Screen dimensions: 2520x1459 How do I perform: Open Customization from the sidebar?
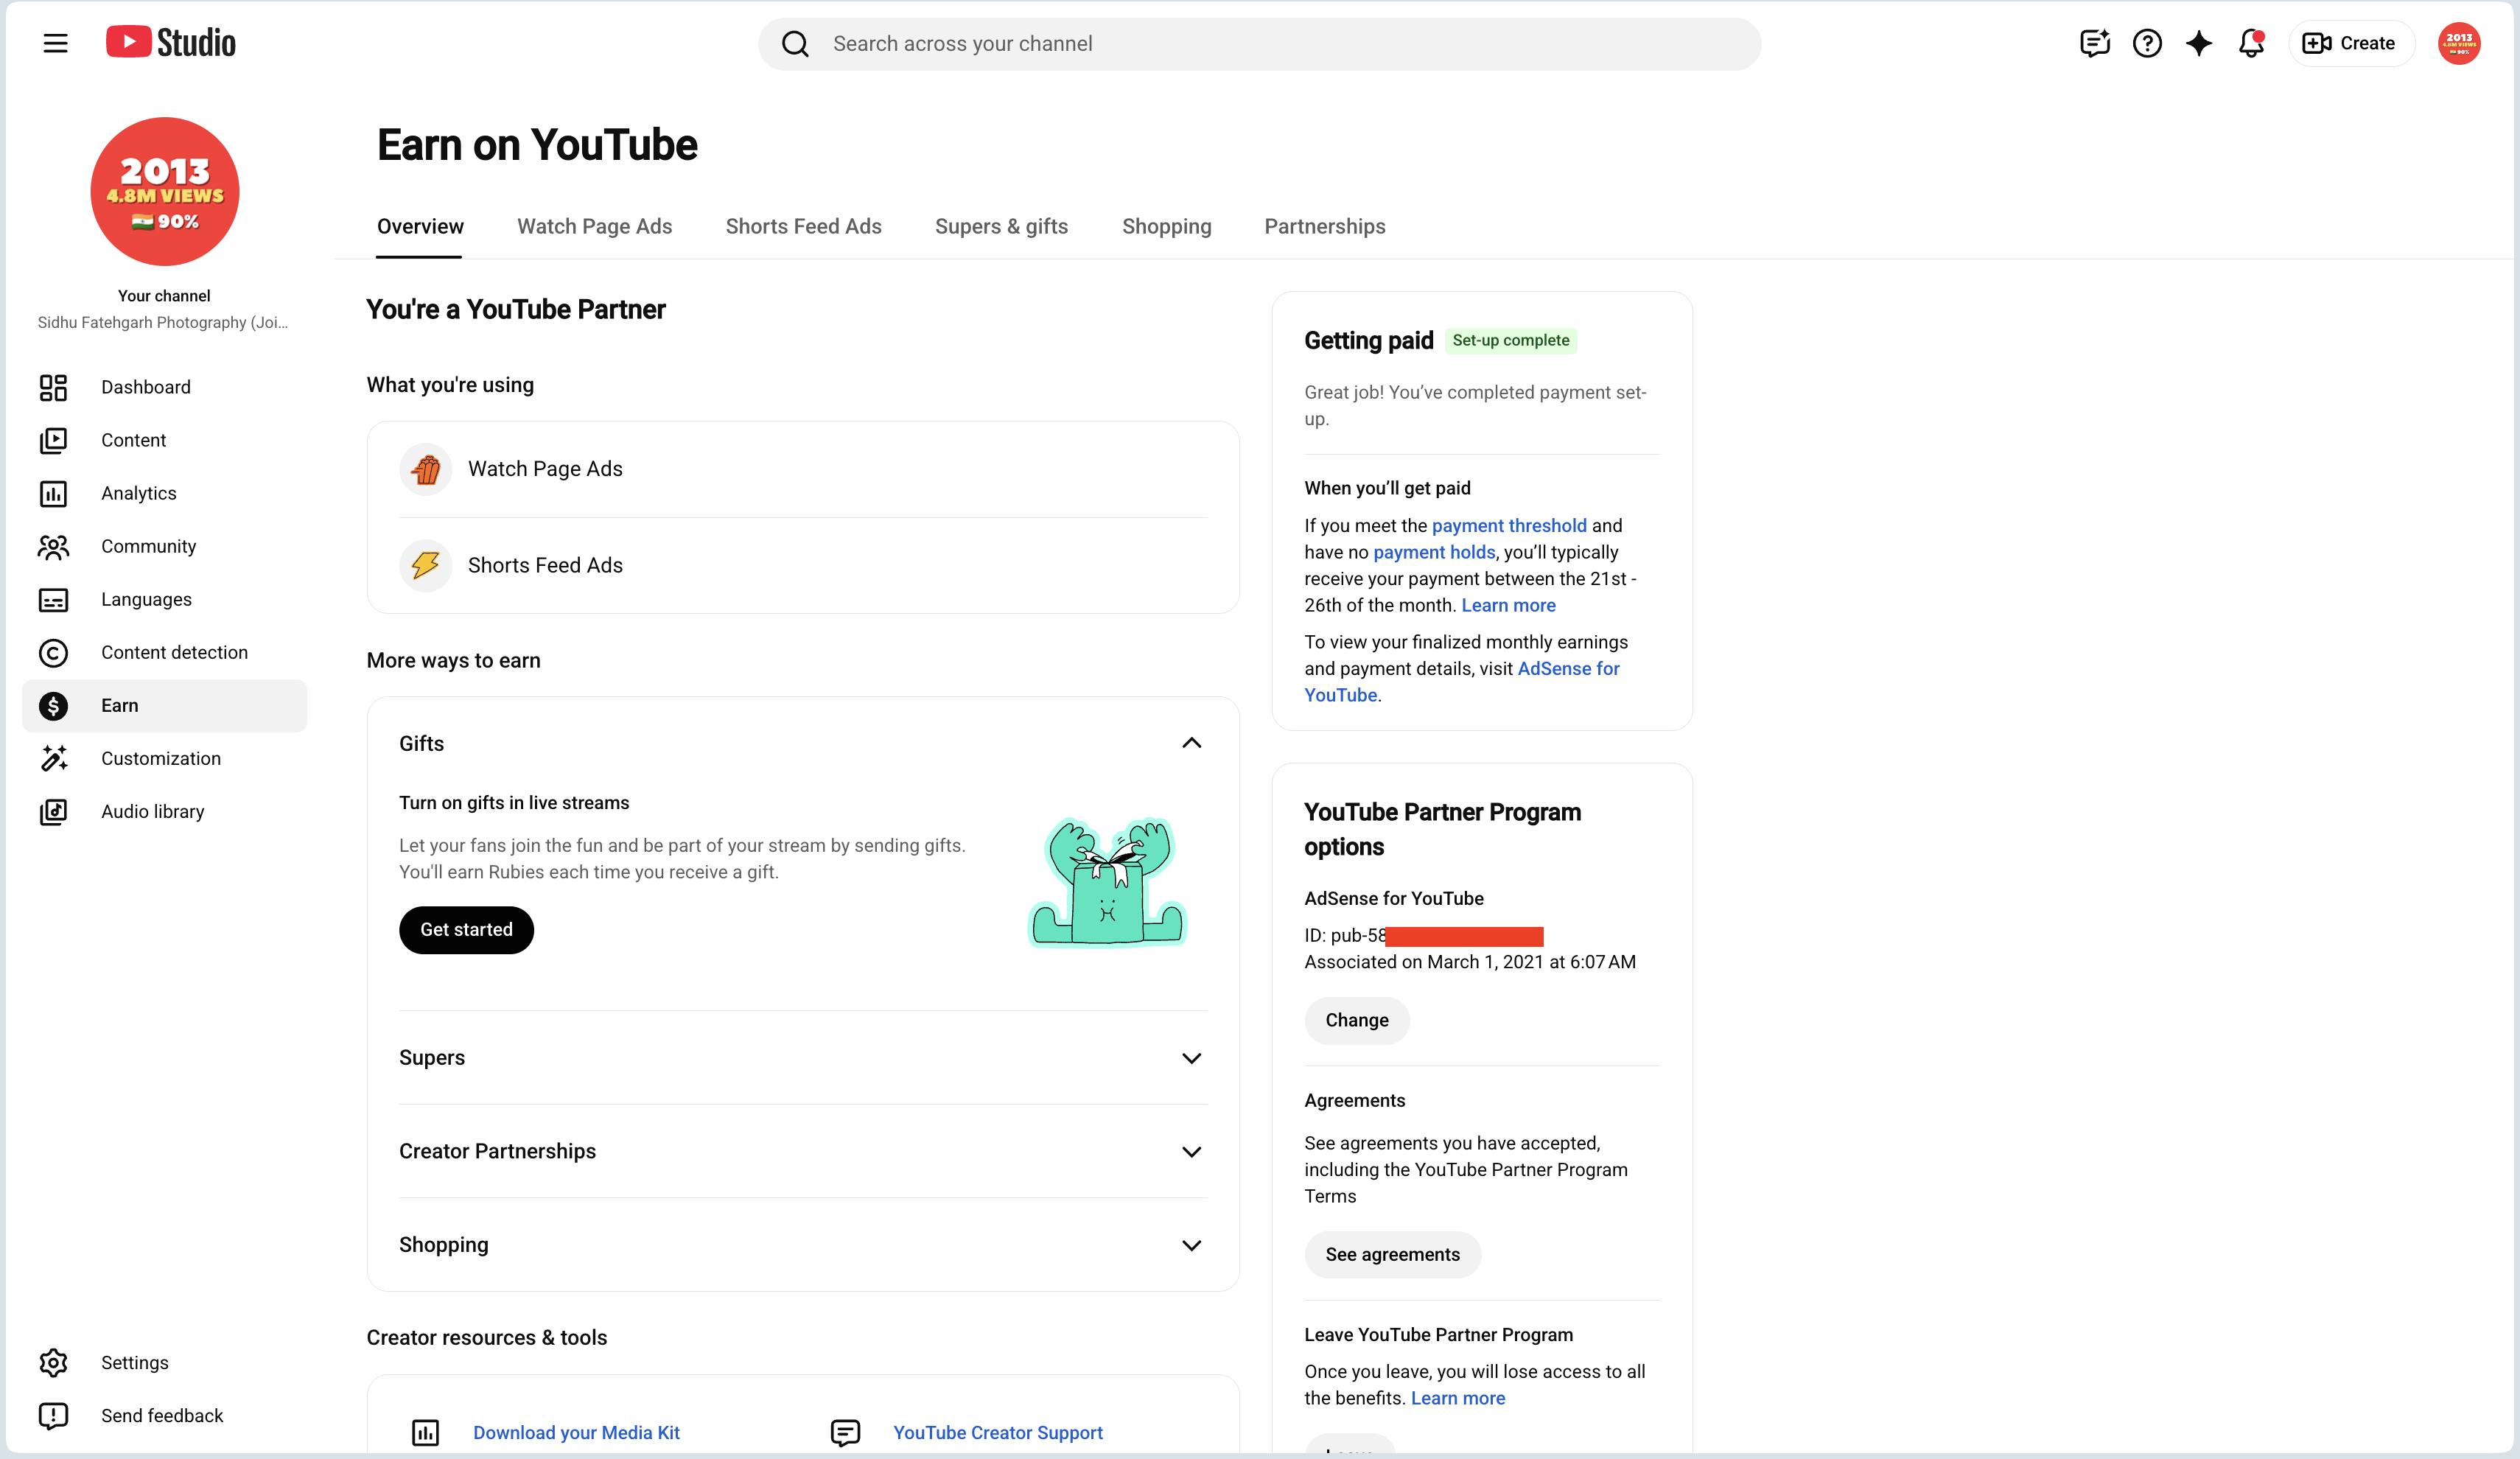point(164,758)
